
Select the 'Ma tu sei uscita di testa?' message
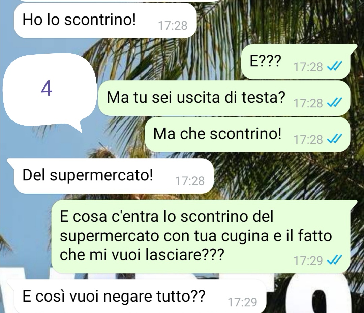(x=224, y=98)
